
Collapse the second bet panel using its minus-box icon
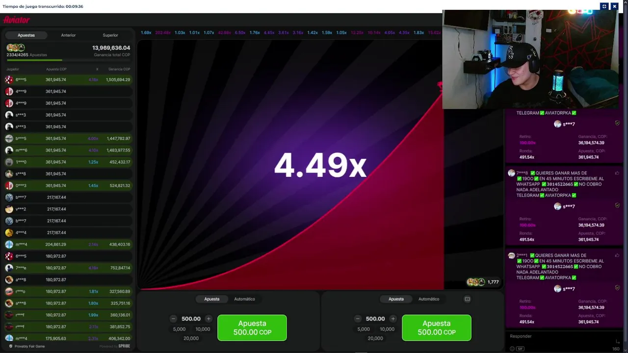[x=467, y=299]
